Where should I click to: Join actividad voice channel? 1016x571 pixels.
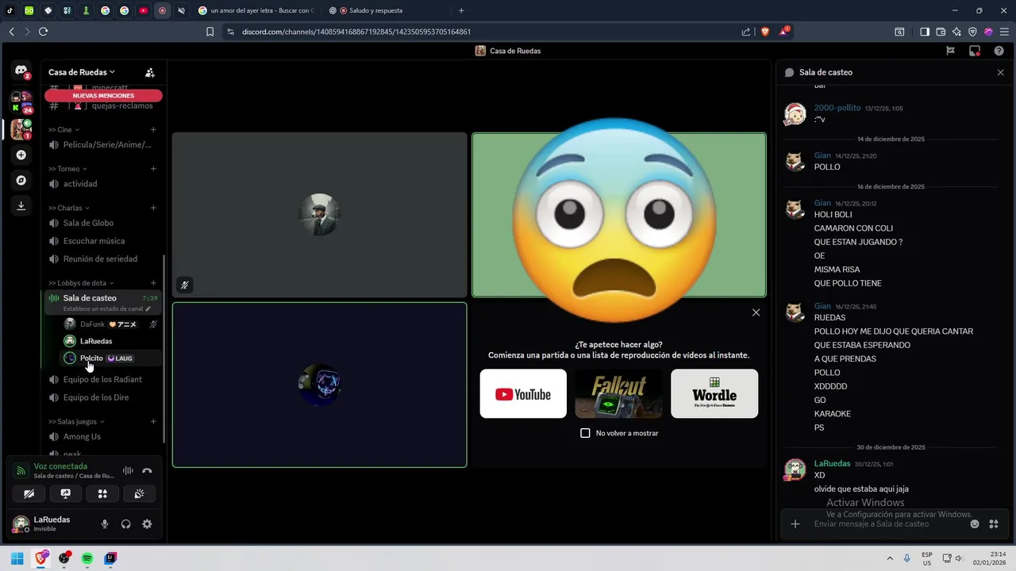pyautogui.click(x=103, y=183)
